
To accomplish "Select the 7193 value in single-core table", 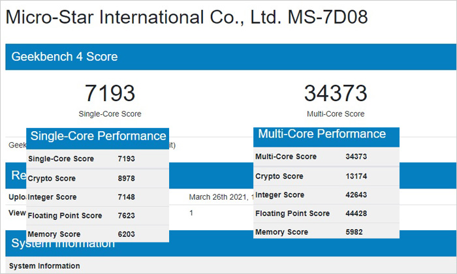I will [126, 159].
